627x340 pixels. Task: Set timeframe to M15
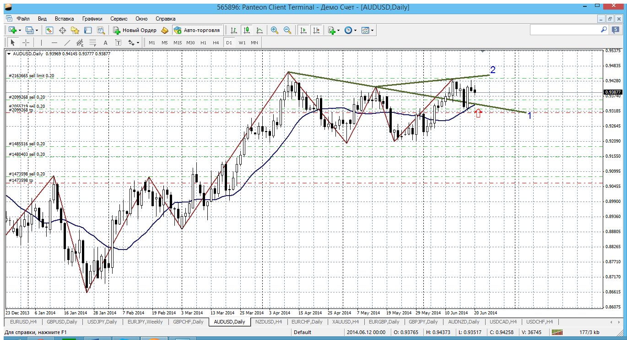pyautogui.click(x=178, y=42)
